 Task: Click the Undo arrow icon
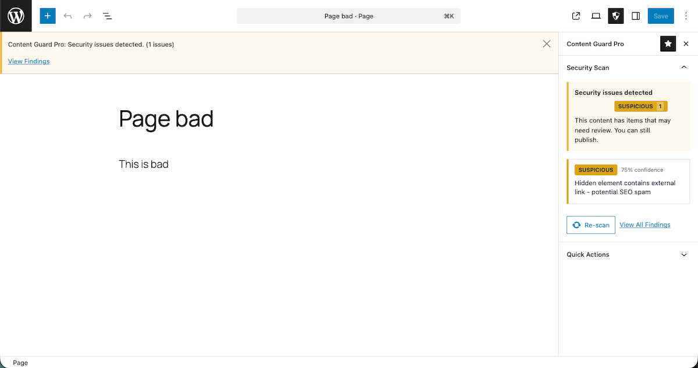pyautogui.click(x=68, y=16)
